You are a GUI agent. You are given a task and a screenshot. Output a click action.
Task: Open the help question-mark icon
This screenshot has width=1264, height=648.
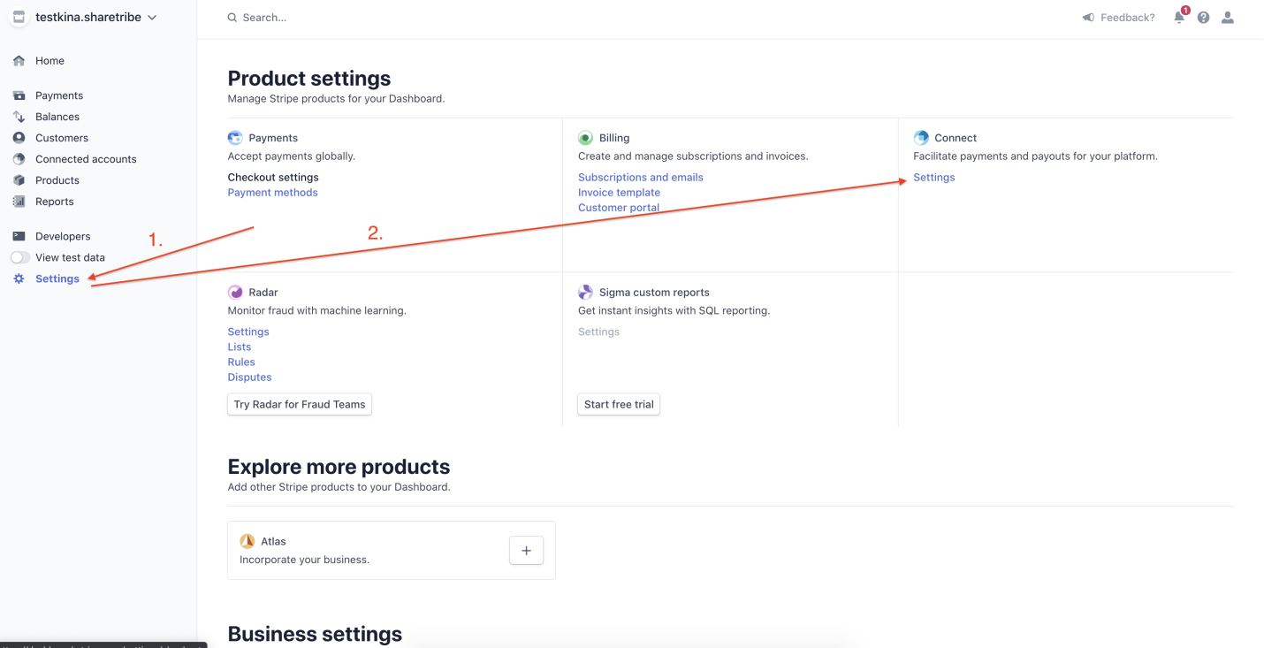(1203, 17)
